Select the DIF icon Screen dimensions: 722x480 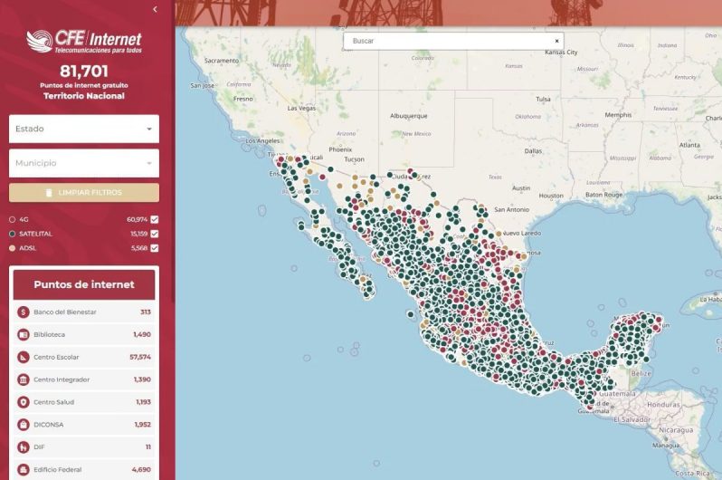(23, 447)
